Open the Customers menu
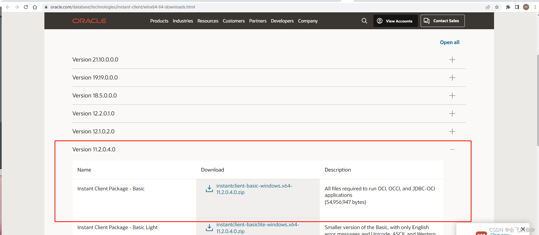The height and width of the screenshot is (235, 539). pos(234,21)
